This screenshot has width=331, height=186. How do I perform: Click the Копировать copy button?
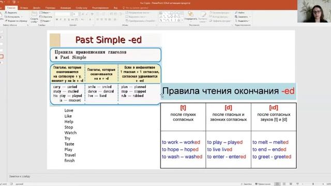(12, 17)
